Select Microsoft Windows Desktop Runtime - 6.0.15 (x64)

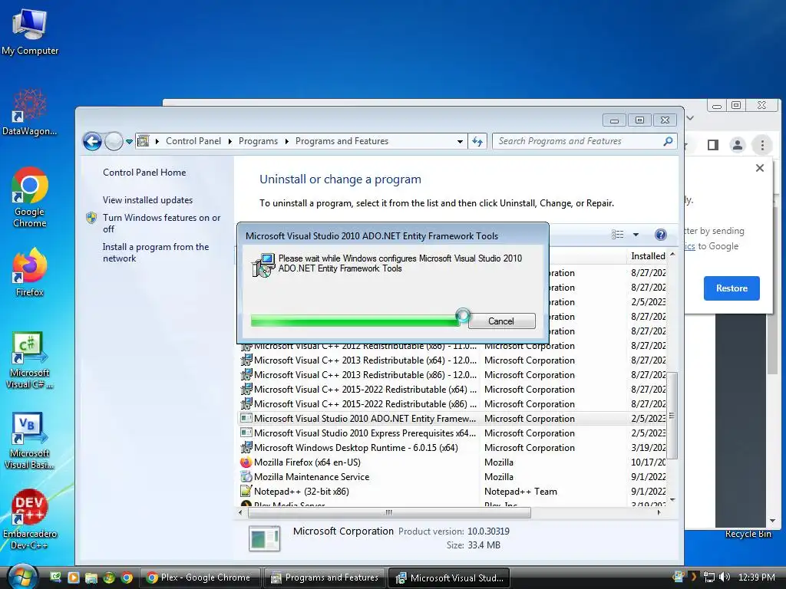(x=454, y=447)
